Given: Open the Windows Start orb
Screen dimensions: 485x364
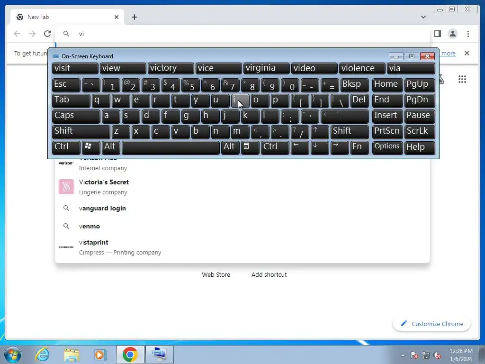Looking at the screenshot, I should tap(12, 355).
